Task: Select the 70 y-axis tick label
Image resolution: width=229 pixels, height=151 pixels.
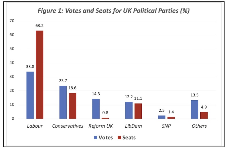Action: point(12,21)
